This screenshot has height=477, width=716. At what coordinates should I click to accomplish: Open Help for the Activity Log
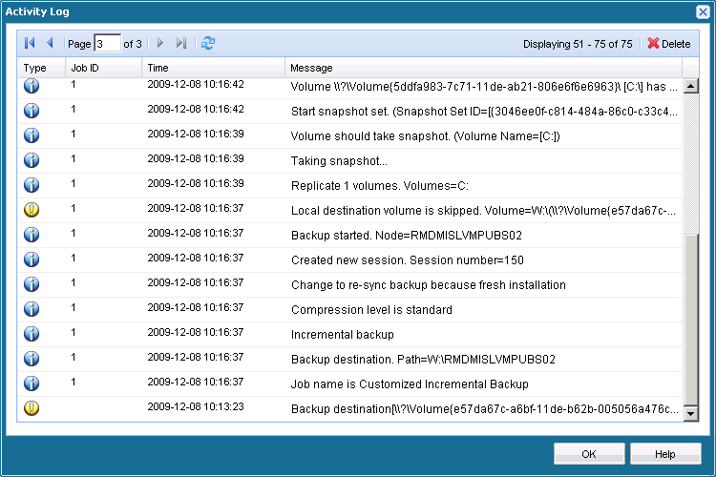click(665, 454)
